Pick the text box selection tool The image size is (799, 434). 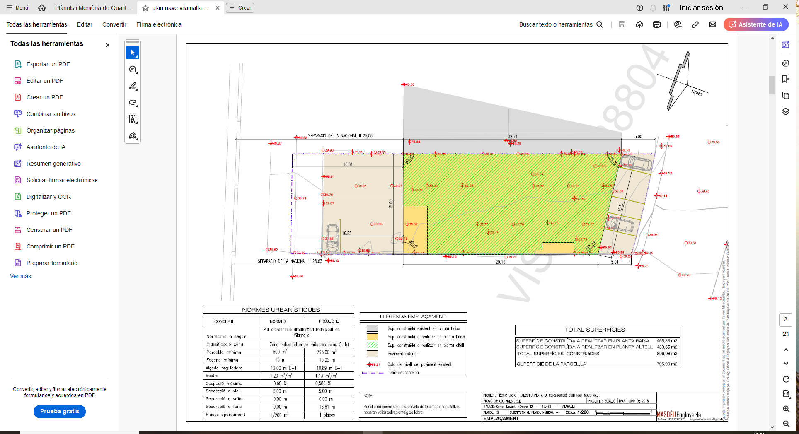[133, 119]
